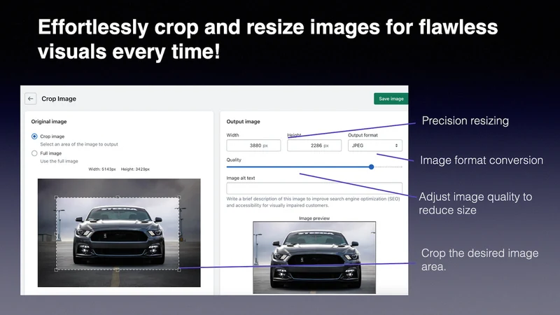This screenshot has height=315, width=560.
Task: Click the 'Output format' label
Action: pyautogui.click(x=363, y=135)
